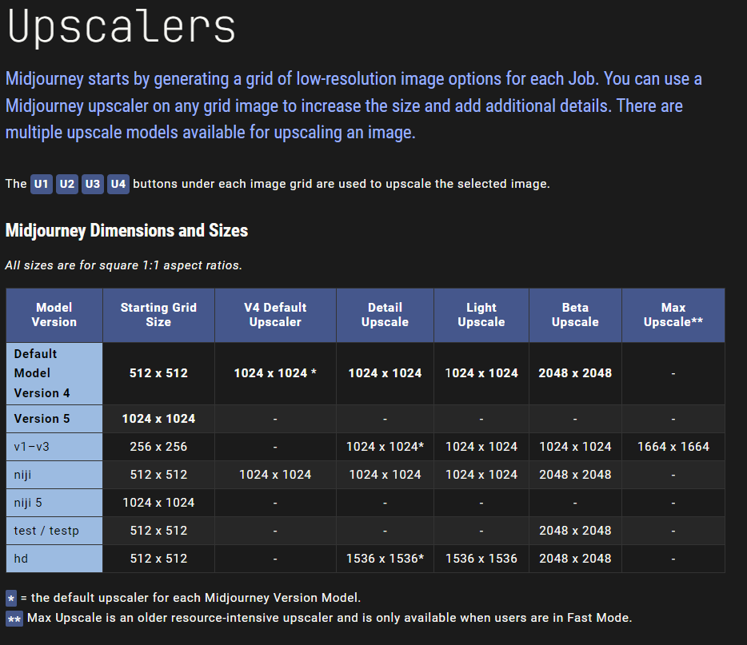Click v1–v3 Detail Upscale 1024 x 1024* cell
The image size is (747, 645).
(385, 447)
